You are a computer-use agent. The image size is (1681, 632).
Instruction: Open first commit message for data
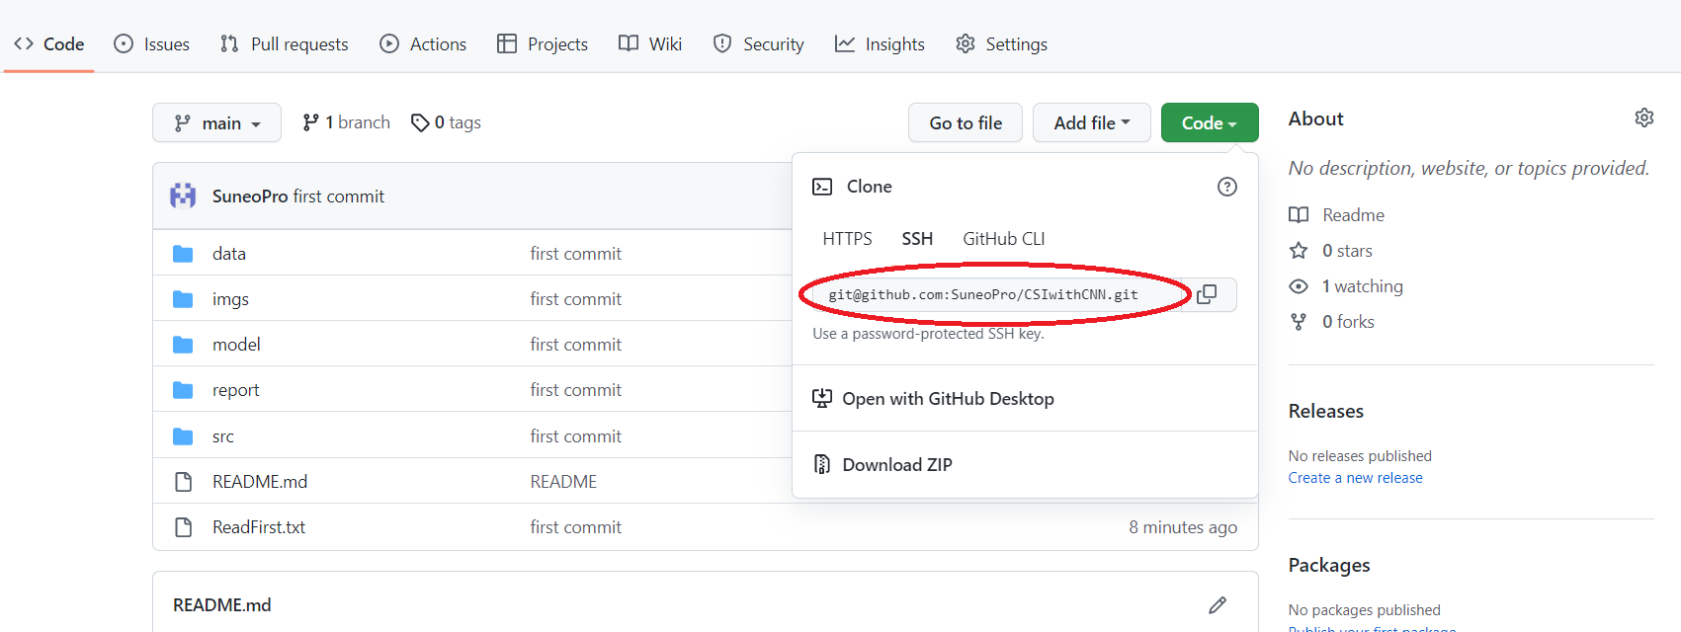click(x=575, y=254)
